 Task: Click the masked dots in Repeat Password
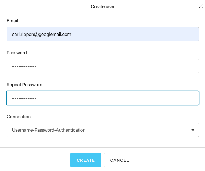24,98
